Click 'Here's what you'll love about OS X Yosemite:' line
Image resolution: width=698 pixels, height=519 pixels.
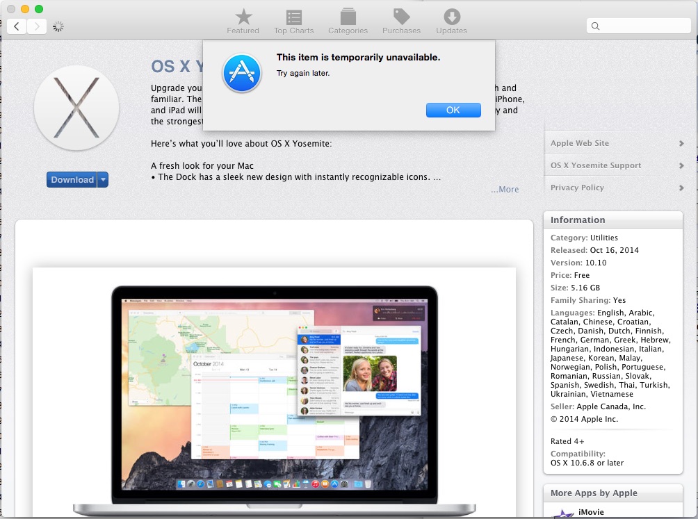click(x=241, y=143)
